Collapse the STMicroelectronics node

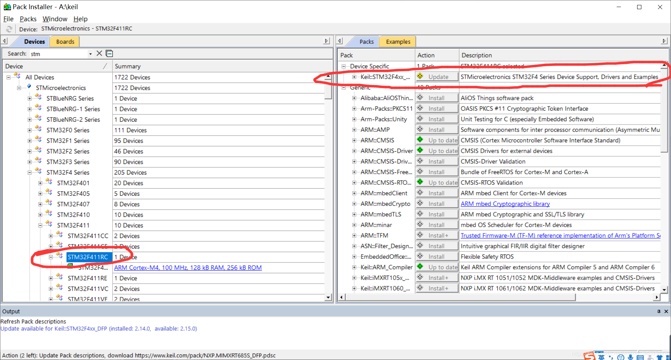coord(19,88)
